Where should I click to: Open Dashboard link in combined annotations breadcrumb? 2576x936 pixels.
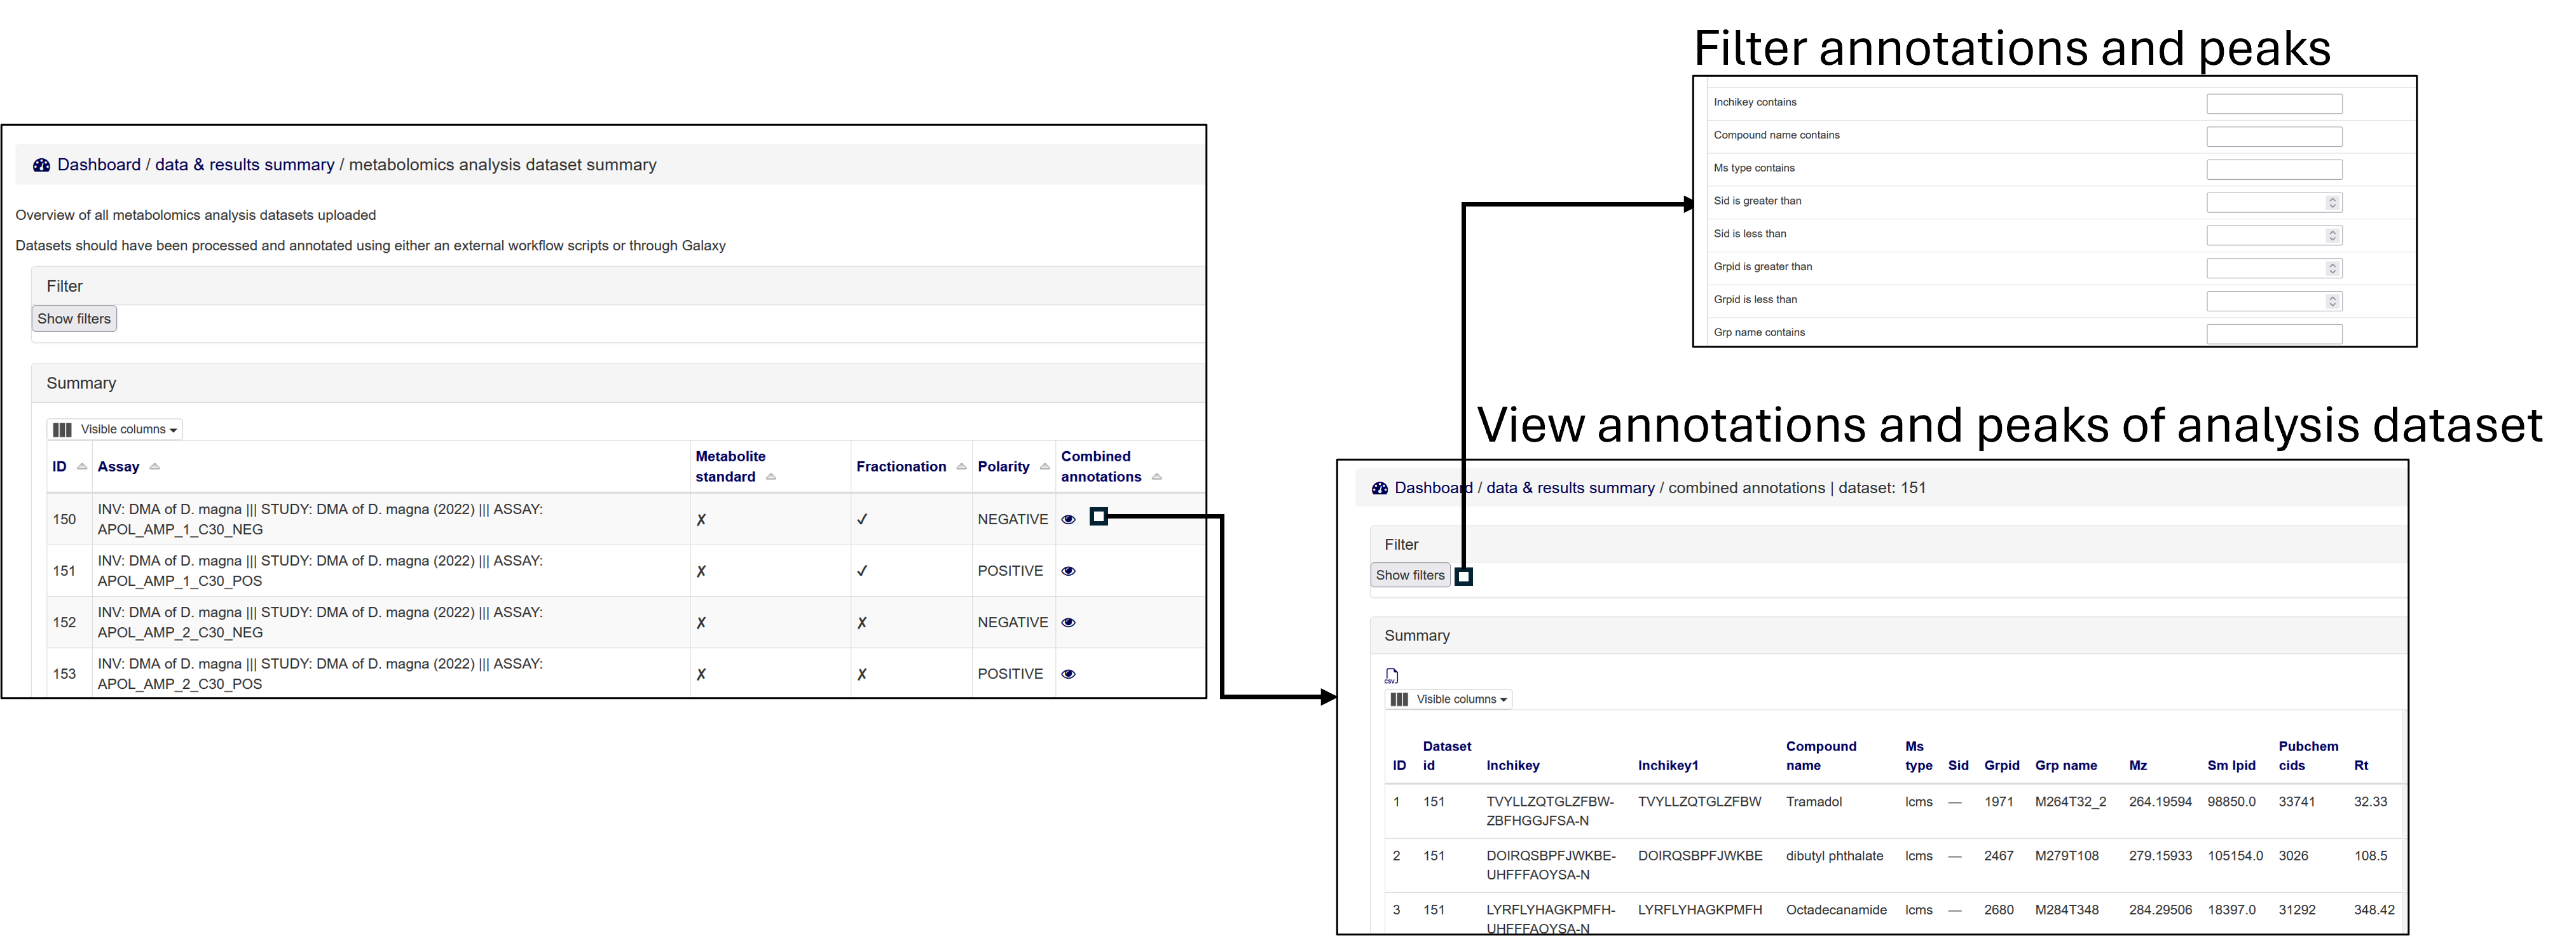[1434, 488]
